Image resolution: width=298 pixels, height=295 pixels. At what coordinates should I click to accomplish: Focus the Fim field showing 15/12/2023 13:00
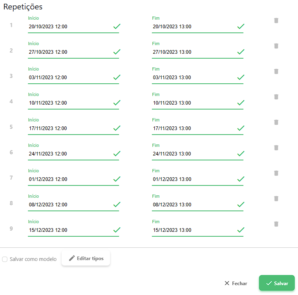(x=193, y=230)
